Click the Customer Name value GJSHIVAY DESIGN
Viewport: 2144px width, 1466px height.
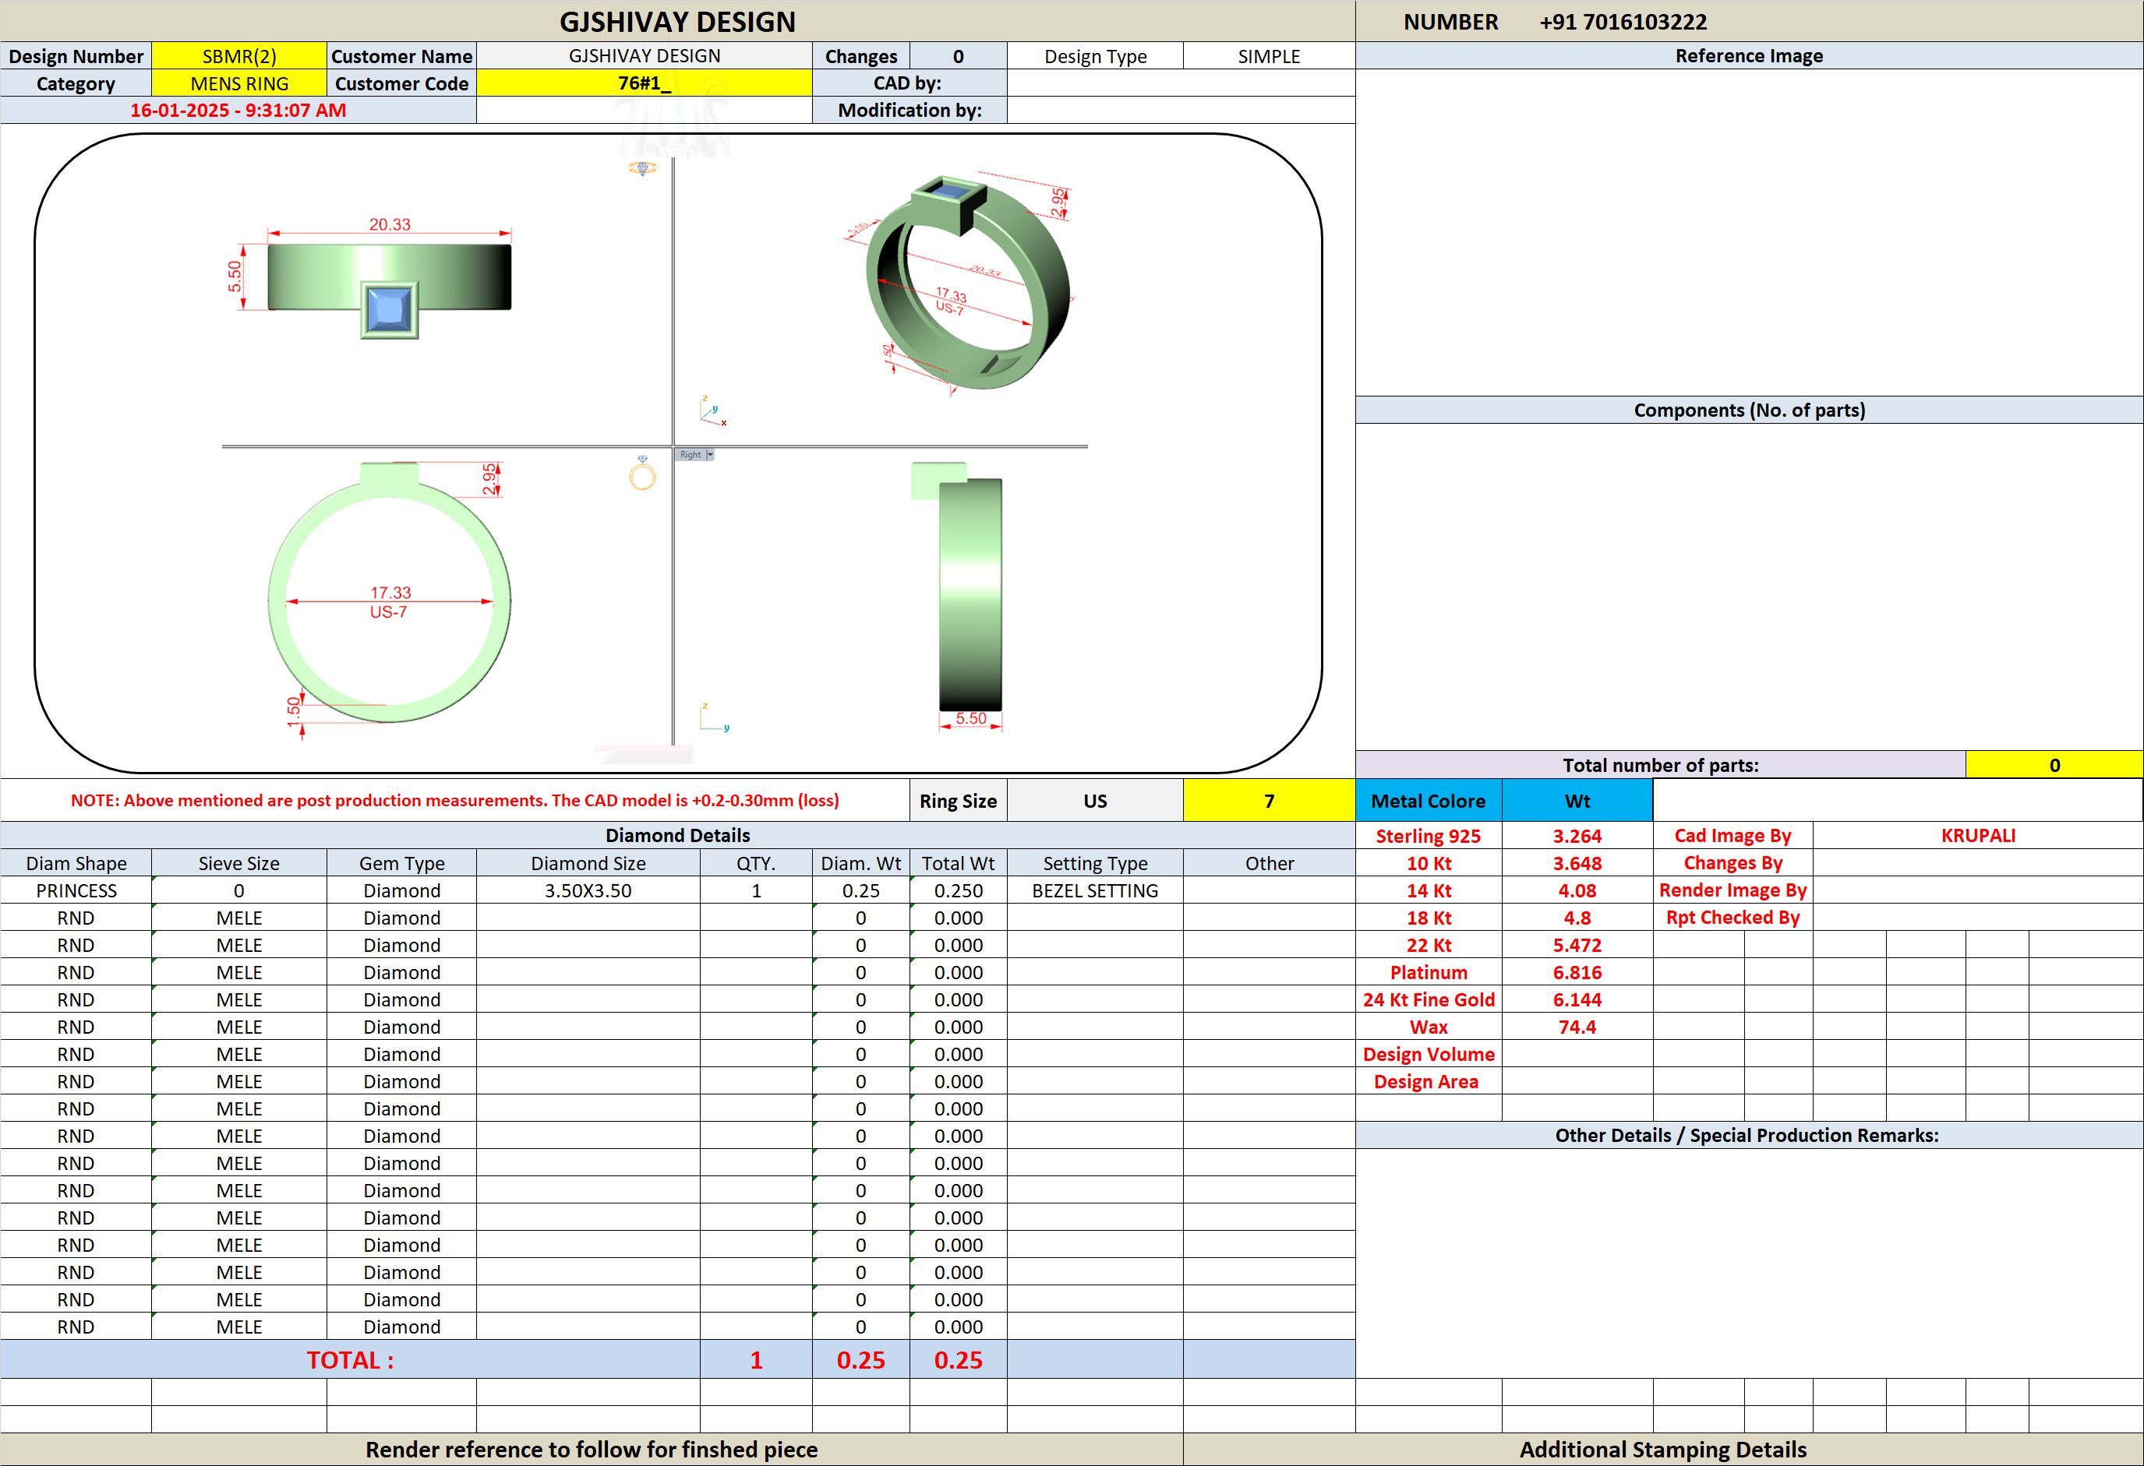(x=644, y=55)
